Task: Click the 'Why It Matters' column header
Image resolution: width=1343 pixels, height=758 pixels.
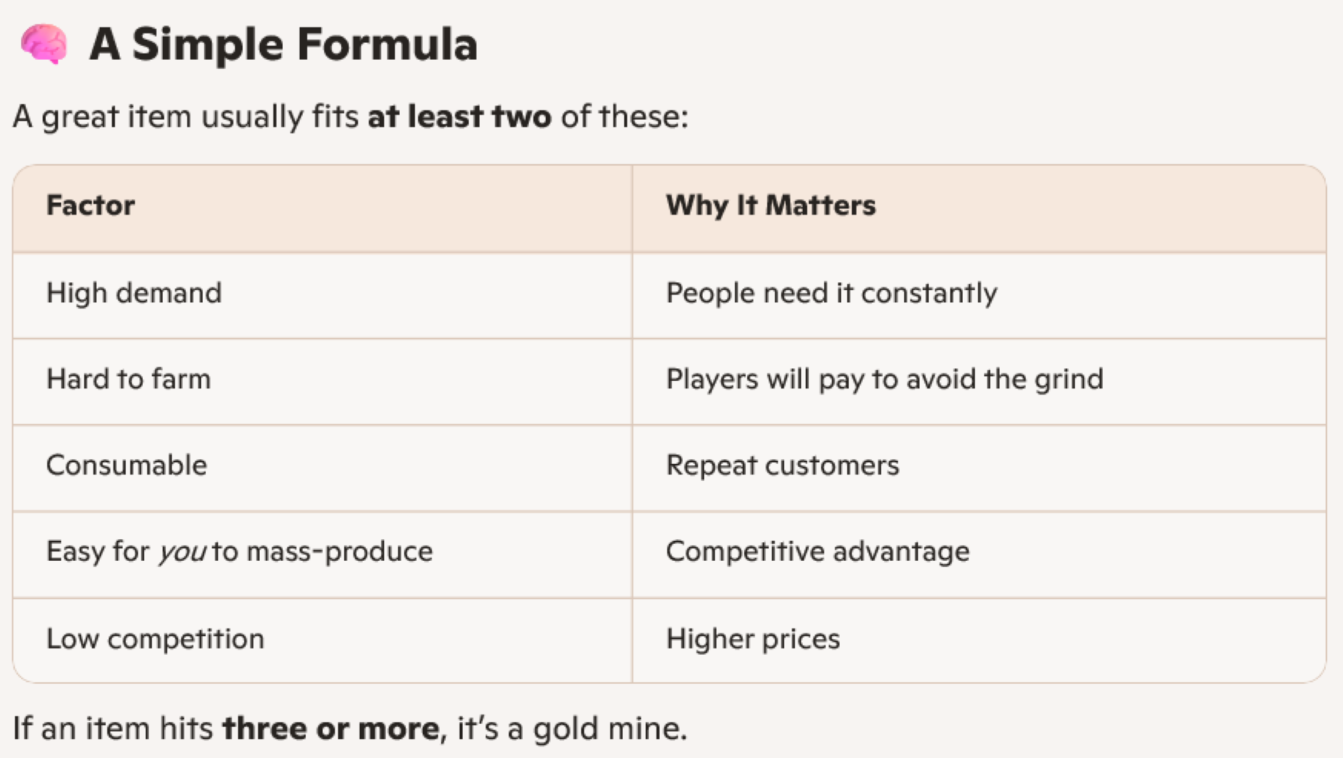Action: tap(770, 205)
